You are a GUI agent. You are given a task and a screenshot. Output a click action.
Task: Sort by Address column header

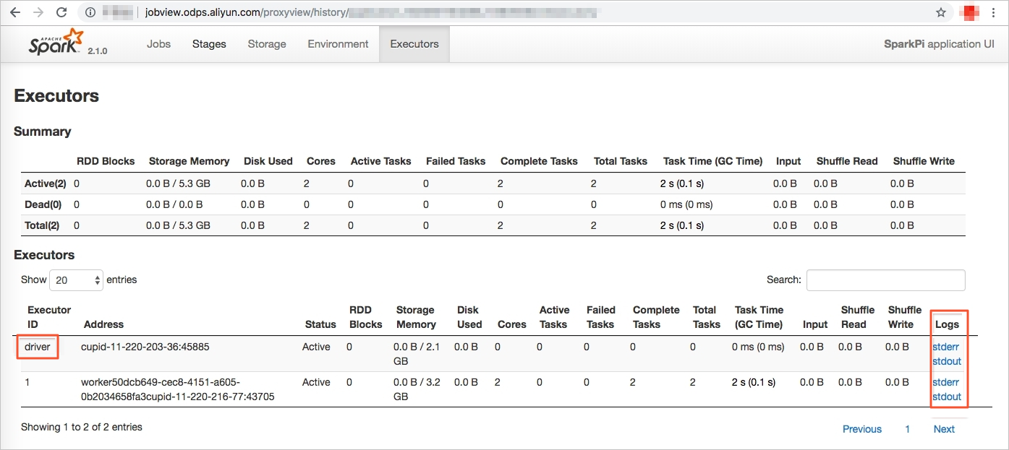[103, 324]
